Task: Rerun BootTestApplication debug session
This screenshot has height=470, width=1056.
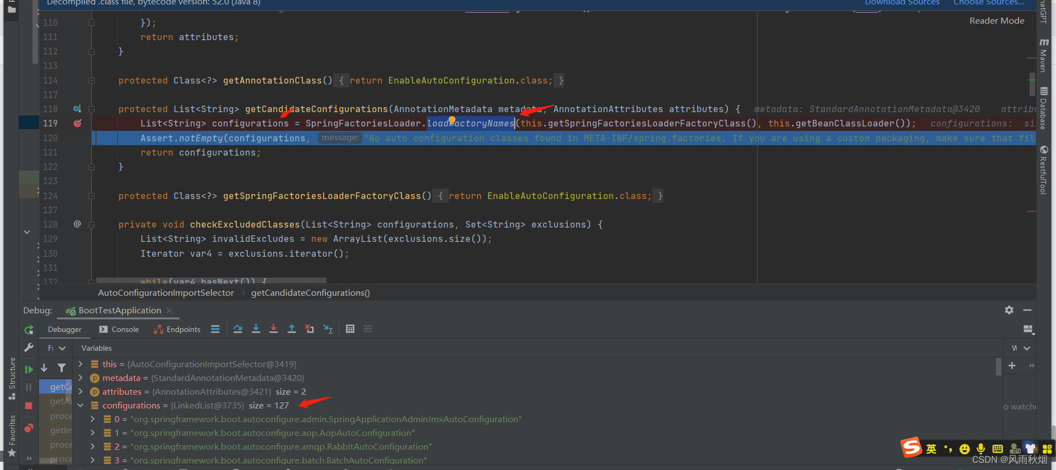Action: [29, 330]
